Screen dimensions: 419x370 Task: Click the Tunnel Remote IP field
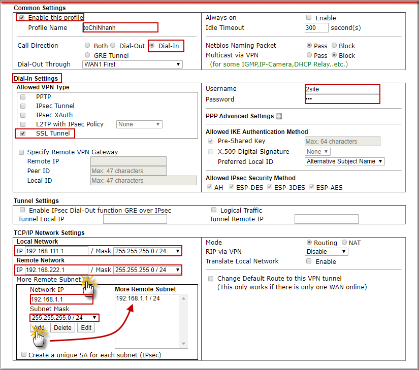[x=326, y=219]
